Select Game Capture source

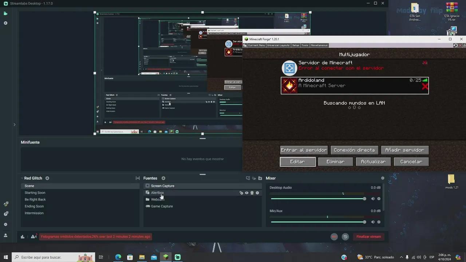(202, 206)
